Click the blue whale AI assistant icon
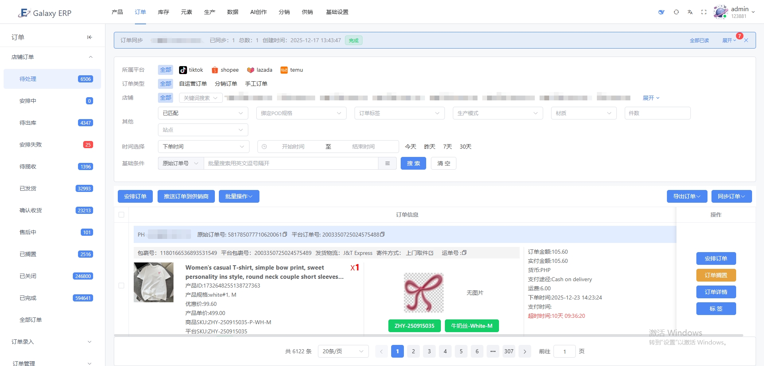The image size is (764, 366). click(x=661, y=12)
